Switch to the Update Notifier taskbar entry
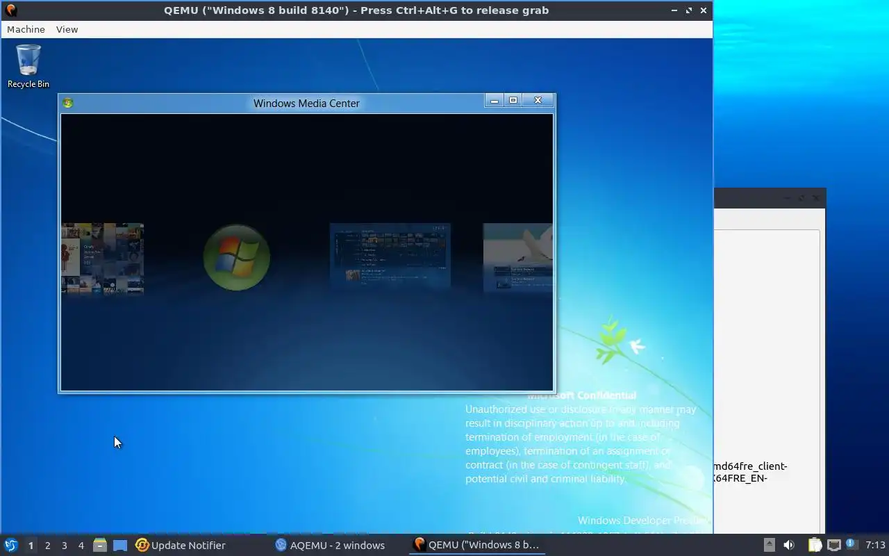This screenshot has height=556, width=889. tap(181, 546)
